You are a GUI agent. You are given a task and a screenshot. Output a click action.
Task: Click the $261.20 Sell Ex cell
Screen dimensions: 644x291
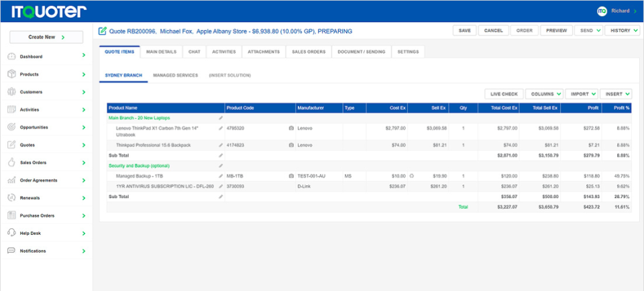tap(428, 186)
